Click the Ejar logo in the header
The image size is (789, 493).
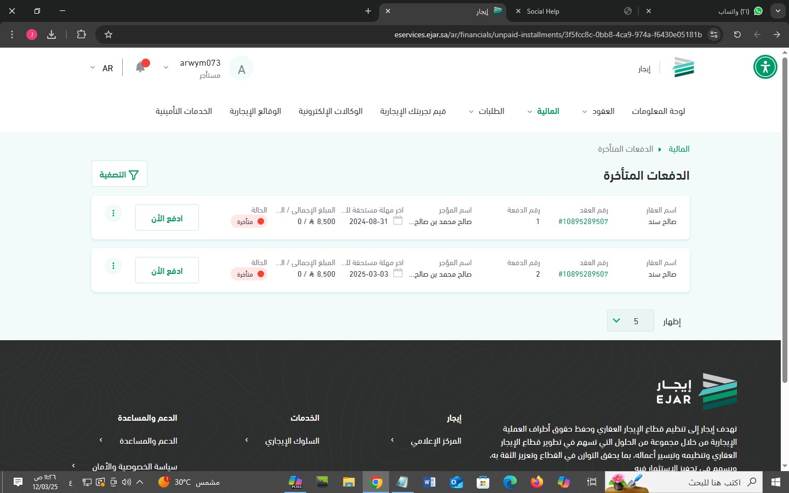(x=683, y=68)
